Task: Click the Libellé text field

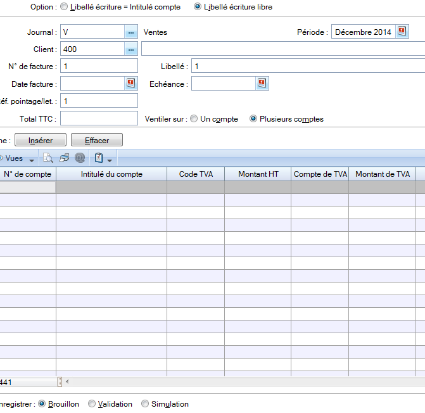Action: pos(308,66)
